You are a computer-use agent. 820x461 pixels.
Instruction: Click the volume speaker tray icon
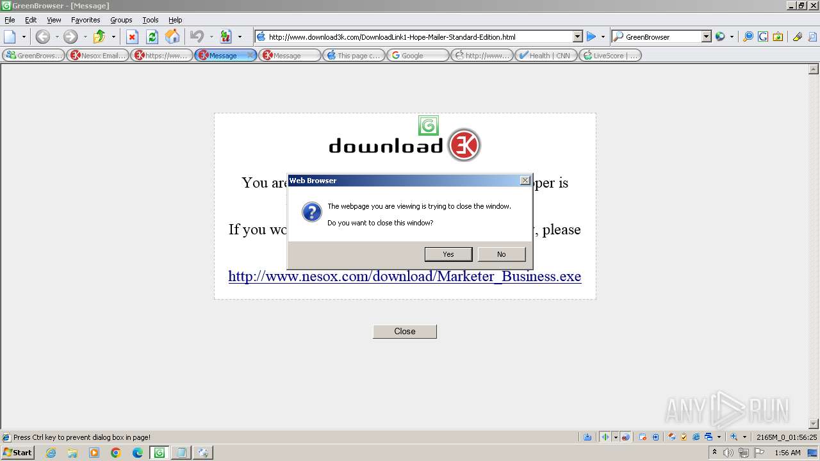(728, 453)
